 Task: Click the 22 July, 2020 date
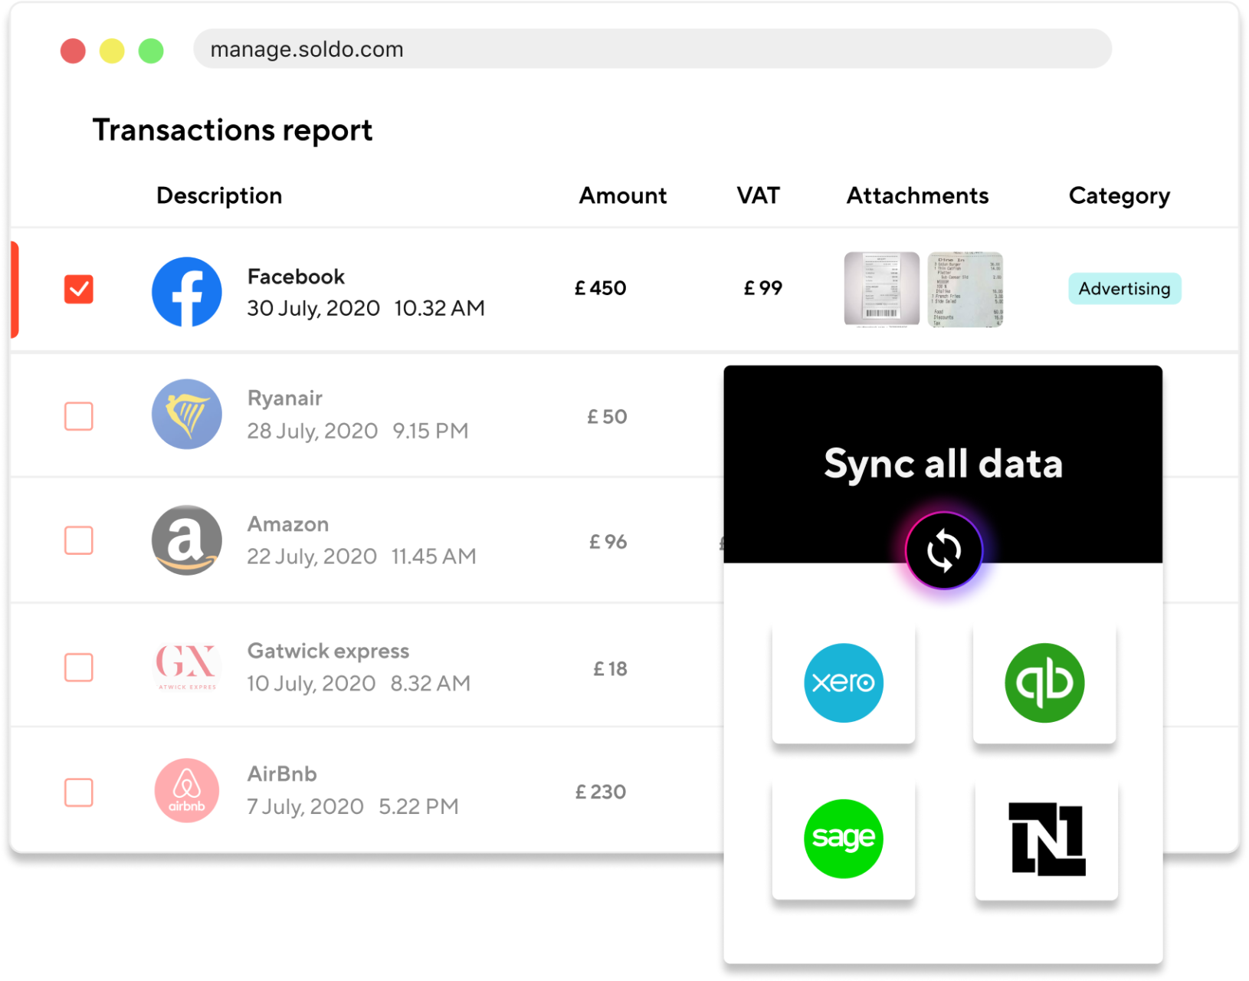312,556
